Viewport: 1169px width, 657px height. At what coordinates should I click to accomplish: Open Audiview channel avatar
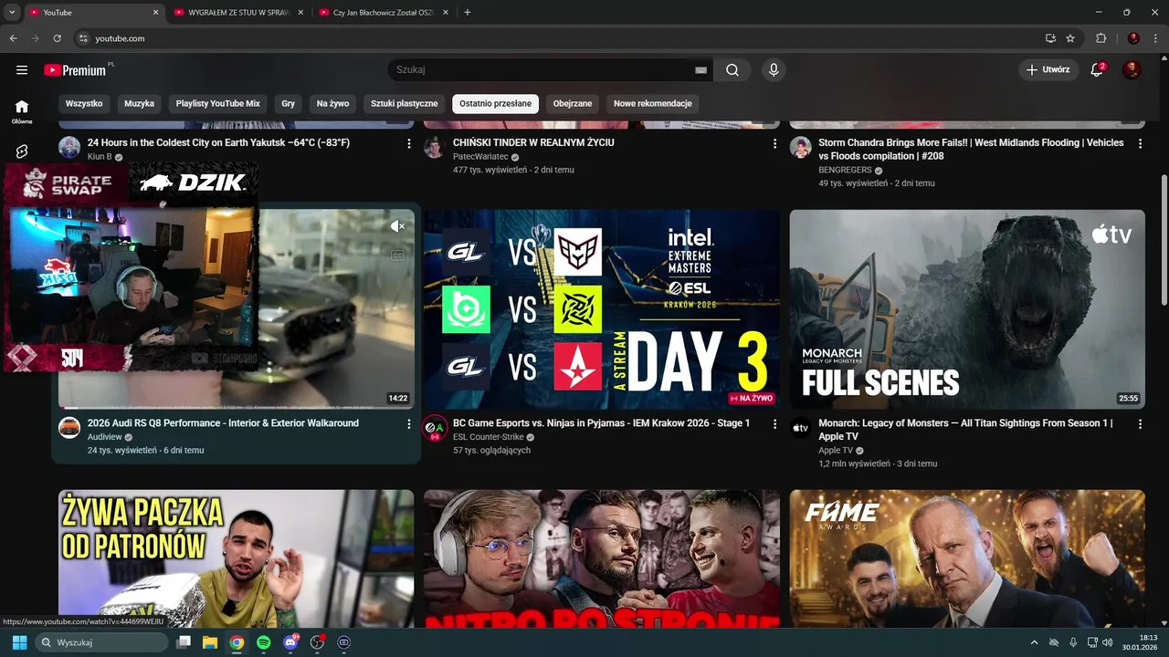pos(69,427)
